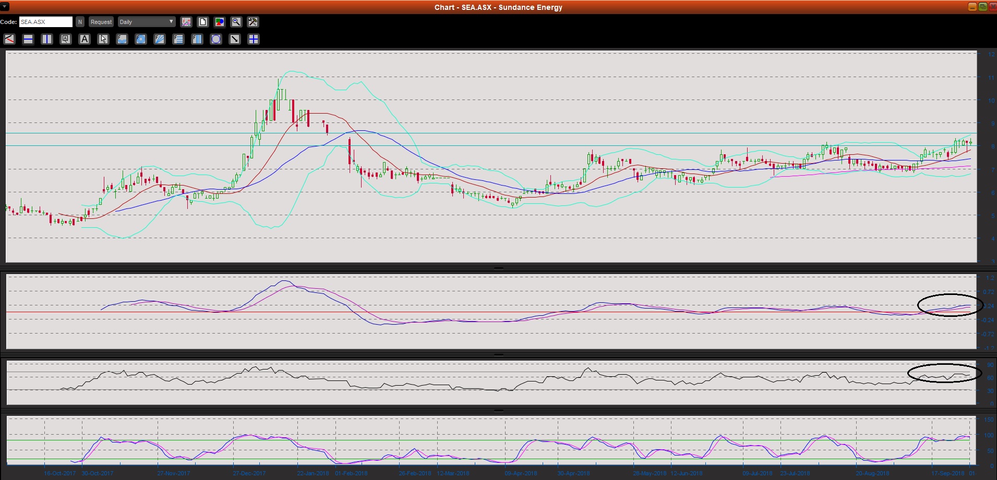The image size is (997, 480).
Task: Select the Fibonacci arcs tool
Action: tap(122, 39)
